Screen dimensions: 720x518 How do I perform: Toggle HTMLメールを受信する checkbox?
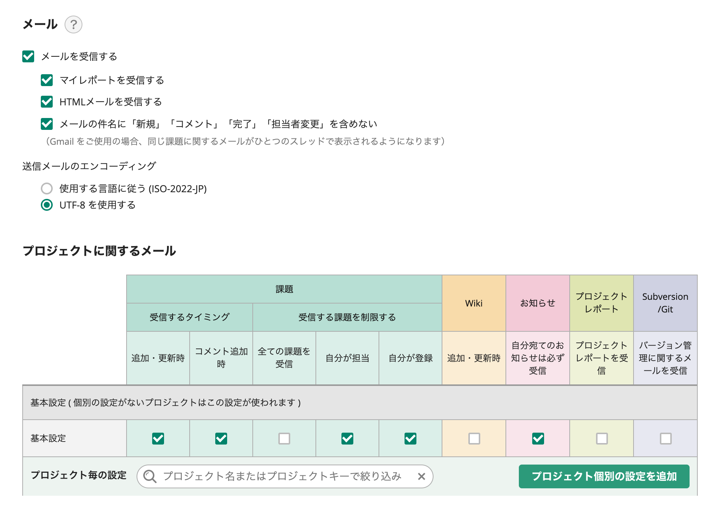tap(47, 102)
